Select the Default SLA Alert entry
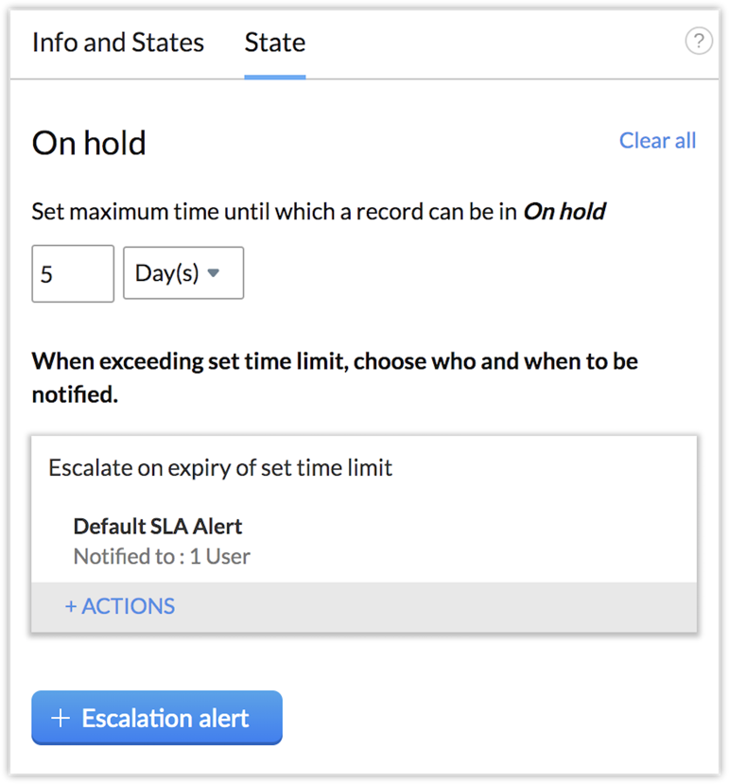 coord(158,527)
